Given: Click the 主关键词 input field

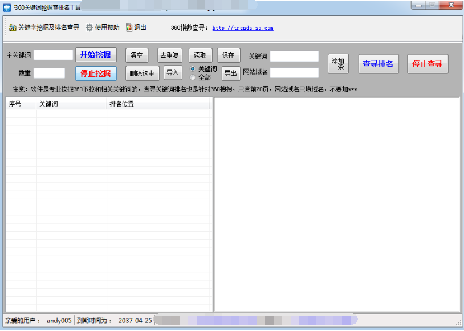Looking at the screenshot, I should click(53, 55).
